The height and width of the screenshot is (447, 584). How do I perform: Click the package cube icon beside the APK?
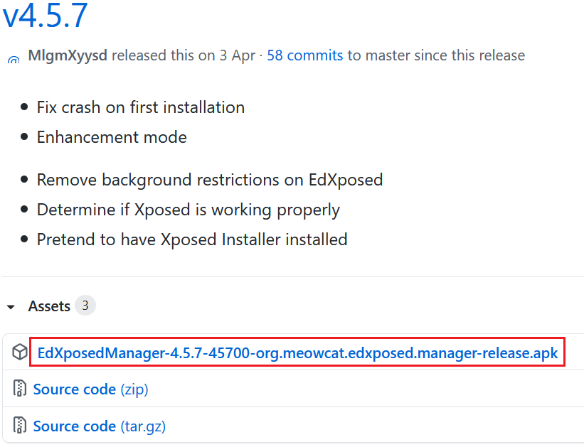click(20, 352)
